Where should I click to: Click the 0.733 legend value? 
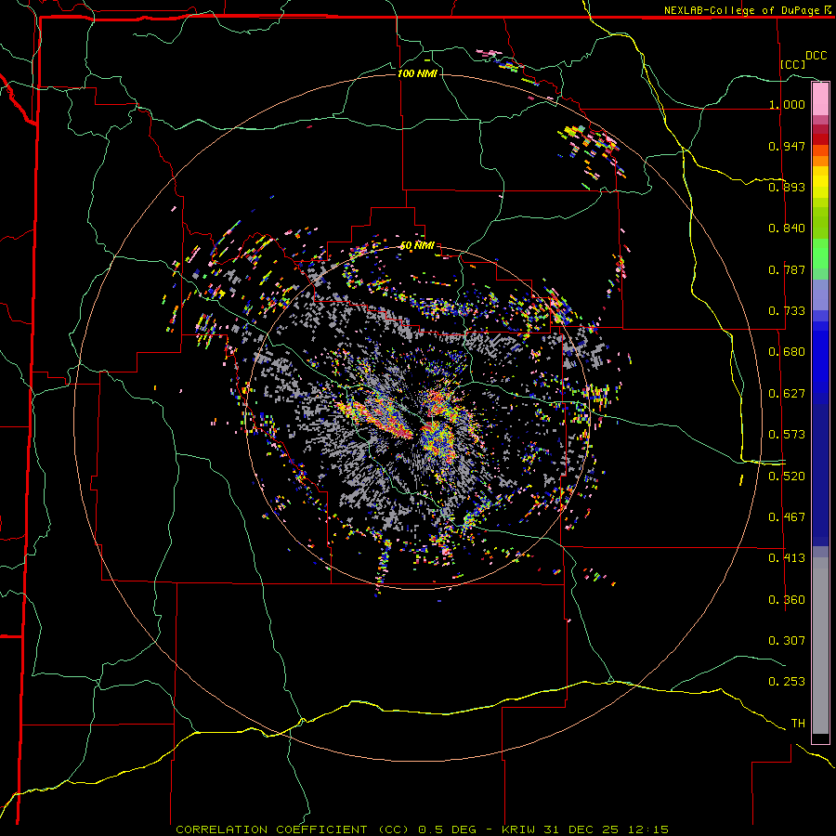point(787,311)
